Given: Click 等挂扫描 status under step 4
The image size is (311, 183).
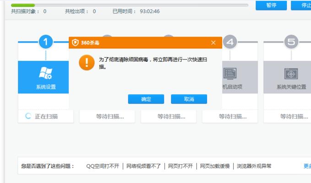Looking at the screenshot, I should point(233,117).
